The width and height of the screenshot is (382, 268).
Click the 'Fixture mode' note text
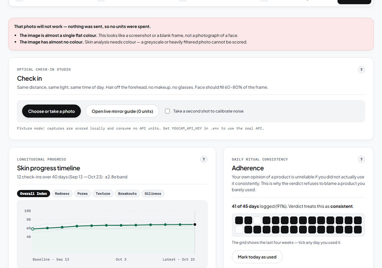[x=140, y=128]
